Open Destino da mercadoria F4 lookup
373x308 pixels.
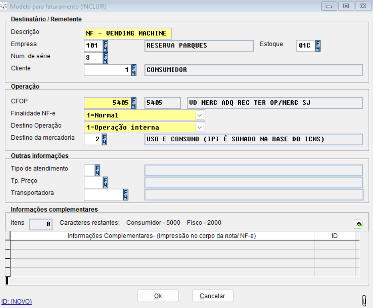click(104, 140)
